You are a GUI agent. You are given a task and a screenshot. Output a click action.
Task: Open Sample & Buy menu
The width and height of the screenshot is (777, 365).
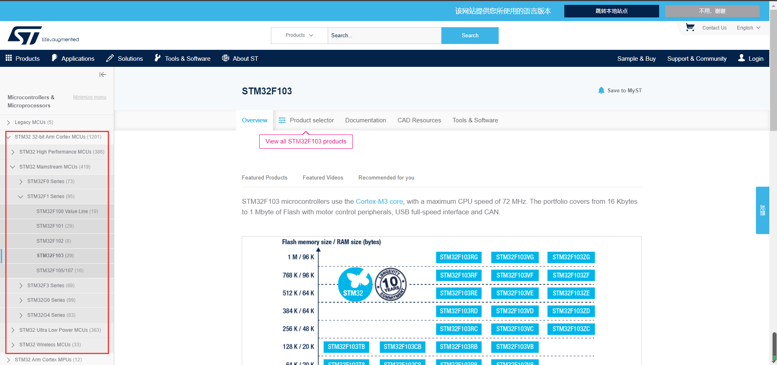pyautogui.click(x=636, y=58)
